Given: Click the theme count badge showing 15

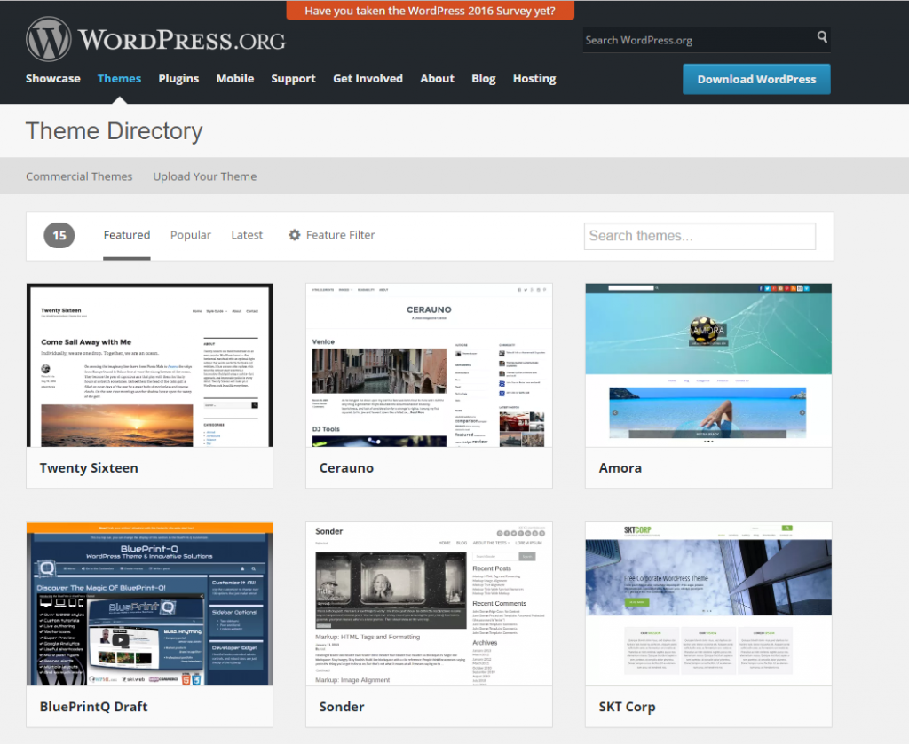Looking at the screenshot, I should 59,236.
